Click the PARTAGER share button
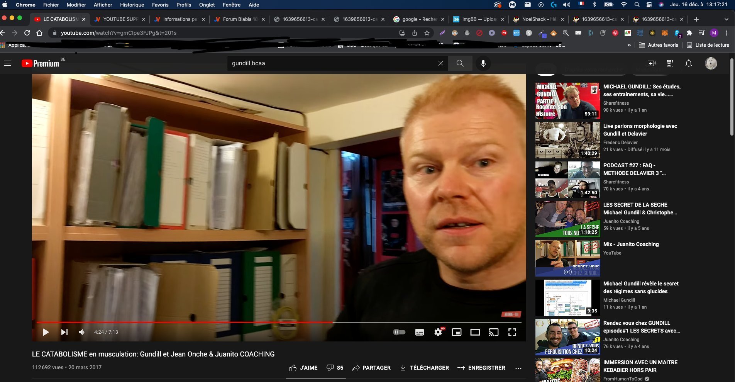735x382 pixels. pyautogui.click(x=371, y=368)
